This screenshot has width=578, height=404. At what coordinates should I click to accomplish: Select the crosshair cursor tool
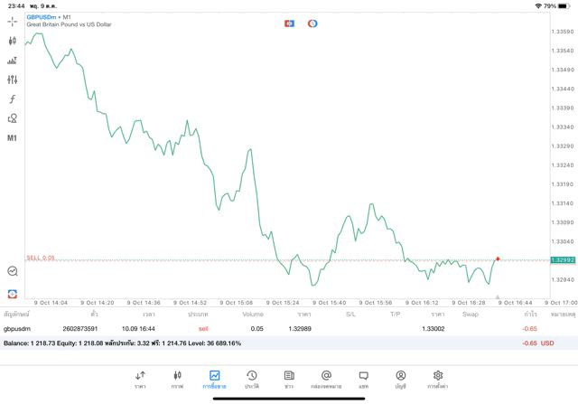[12, 21]
